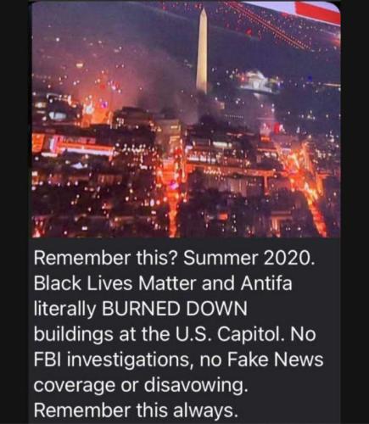The height and width of the screenshot is (424, 369).
Task: Click the last line 'Remember this always.'
Action: pyautogui.click(x=135, y=410)
